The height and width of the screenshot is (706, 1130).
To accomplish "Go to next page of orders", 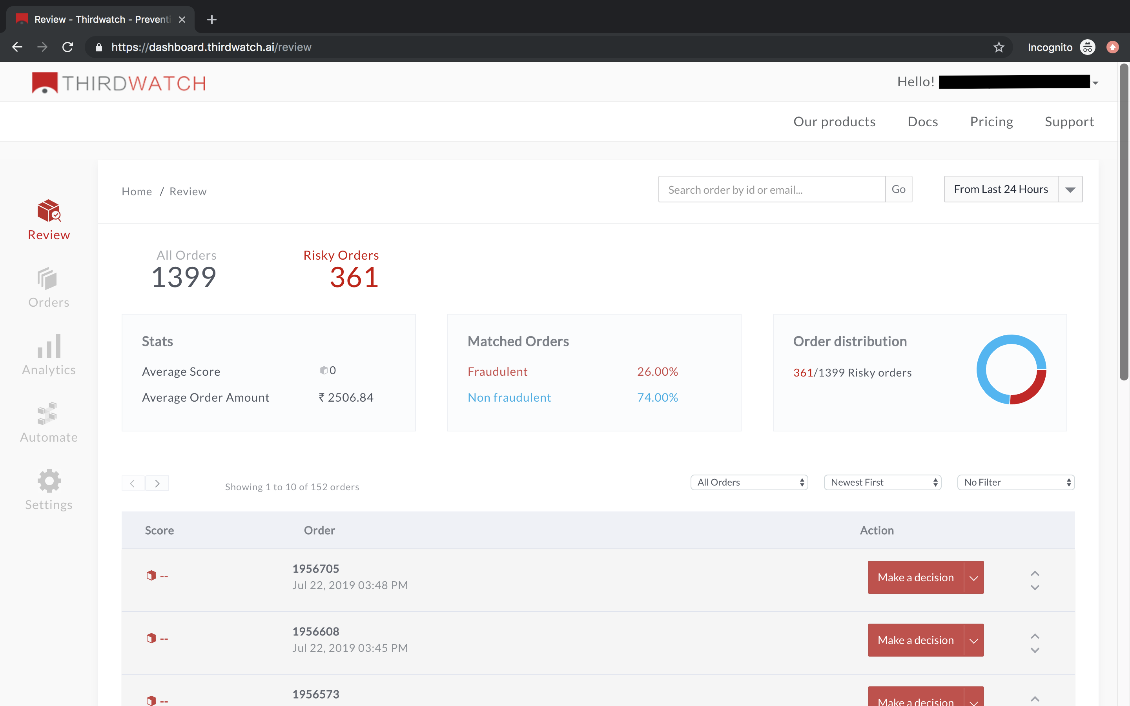I will click(157, 483).
